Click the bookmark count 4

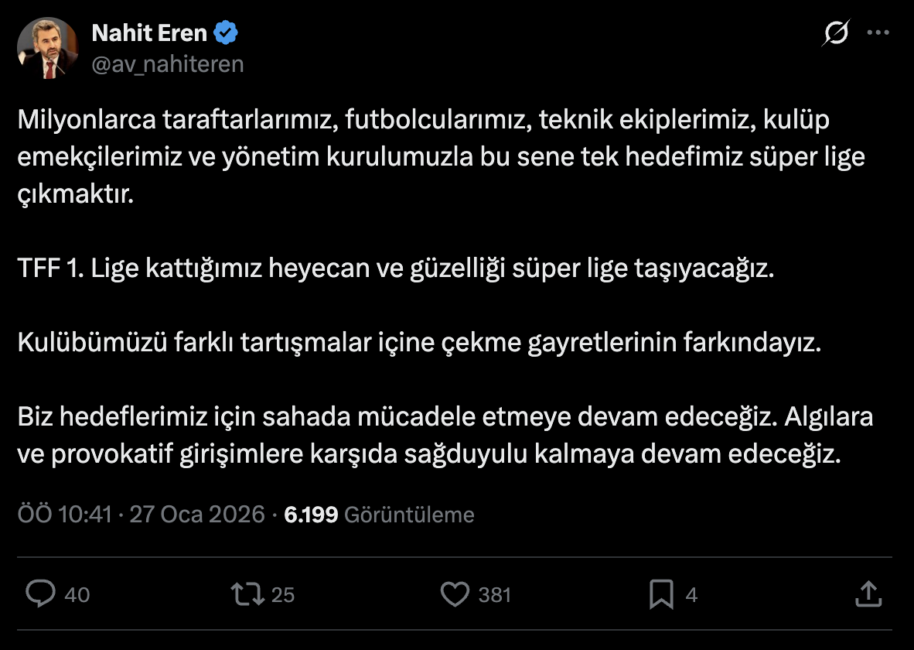691,594
